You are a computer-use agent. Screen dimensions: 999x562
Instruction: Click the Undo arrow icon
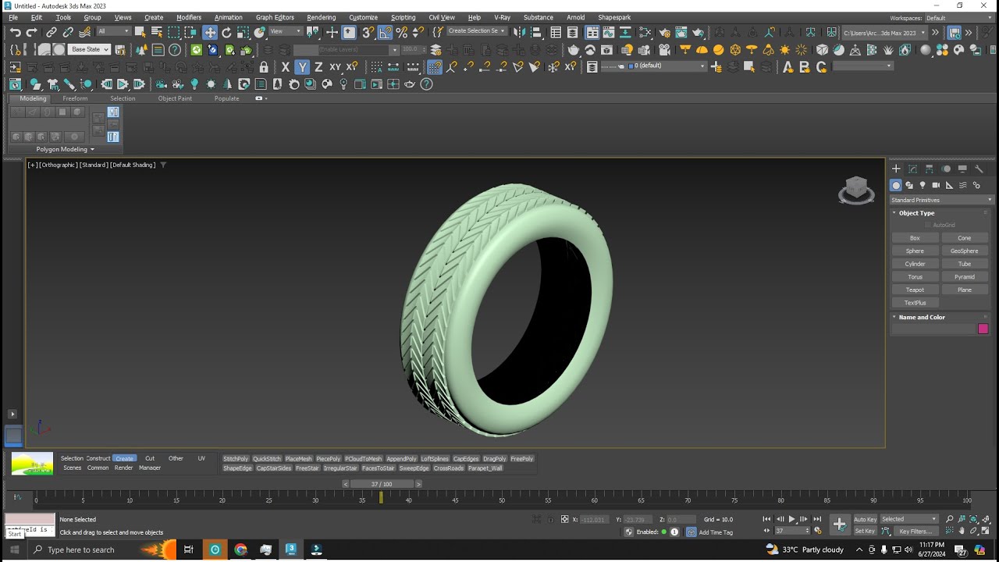click(15, 32)
